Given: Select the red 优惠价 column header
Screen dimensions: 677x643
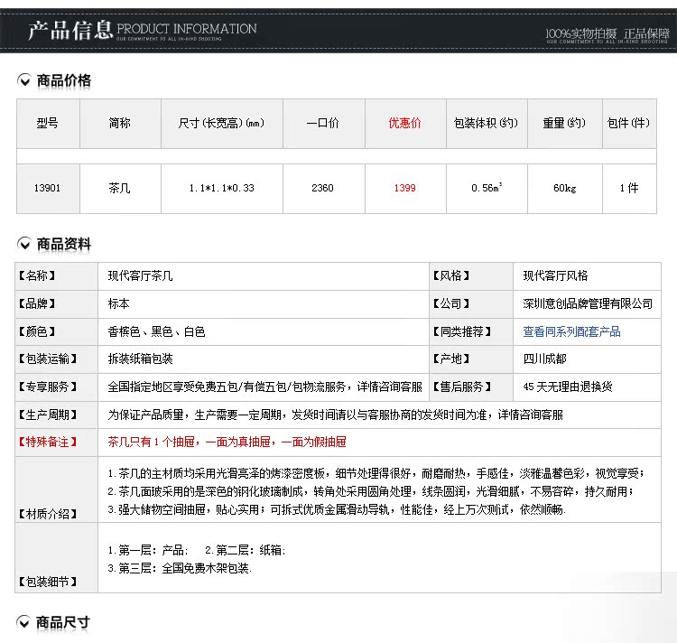Looking at the screenshot, I should click(404, 123).
